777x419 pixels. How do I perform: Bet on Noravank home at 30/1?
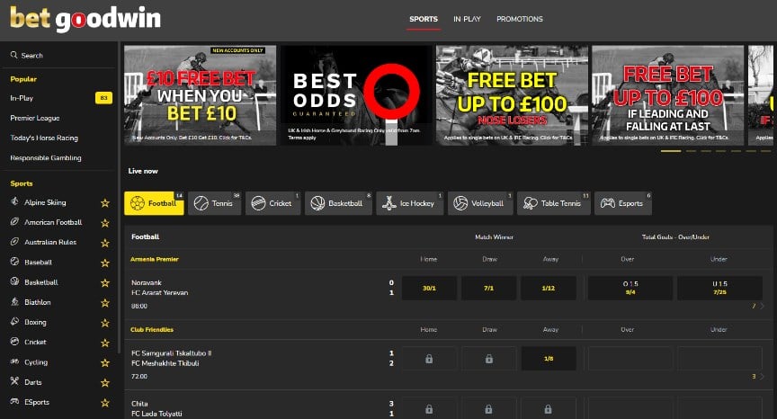429,289
